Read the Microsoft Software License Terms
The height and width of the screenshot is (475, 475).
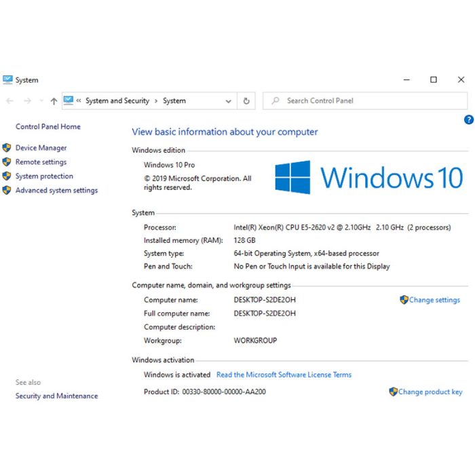[284, 375]
